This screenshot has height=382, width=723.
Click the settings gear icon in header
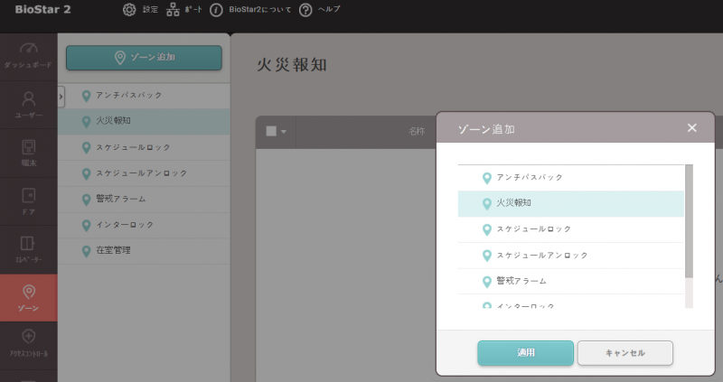[x=129, y=10]
